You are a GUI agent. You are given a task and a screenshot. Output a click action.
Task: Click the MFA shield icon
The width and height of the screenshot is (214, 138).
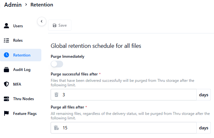coord(6,84)
